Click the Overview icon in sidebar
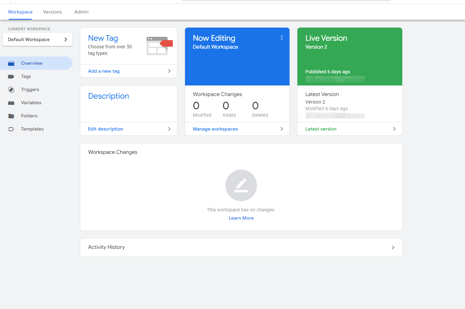This screenshot has width=465, height=309. click(x=11, y=63)
